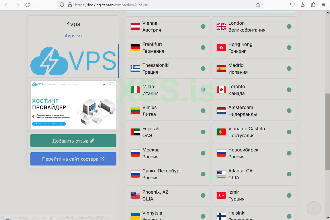Click the Austria flag icon
This screenshot has width=330, height=220.
135,26
